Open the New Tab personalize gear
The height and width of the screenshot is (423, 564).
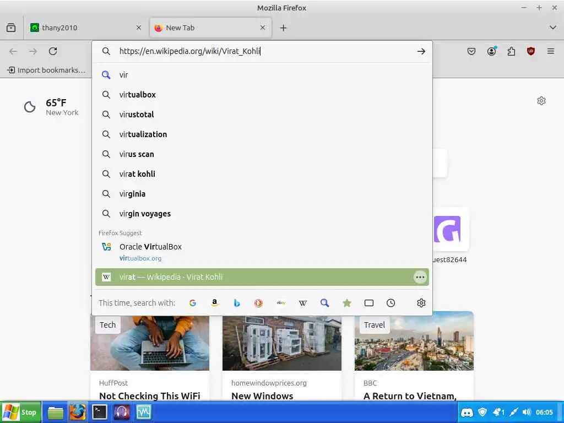(541, 101)
